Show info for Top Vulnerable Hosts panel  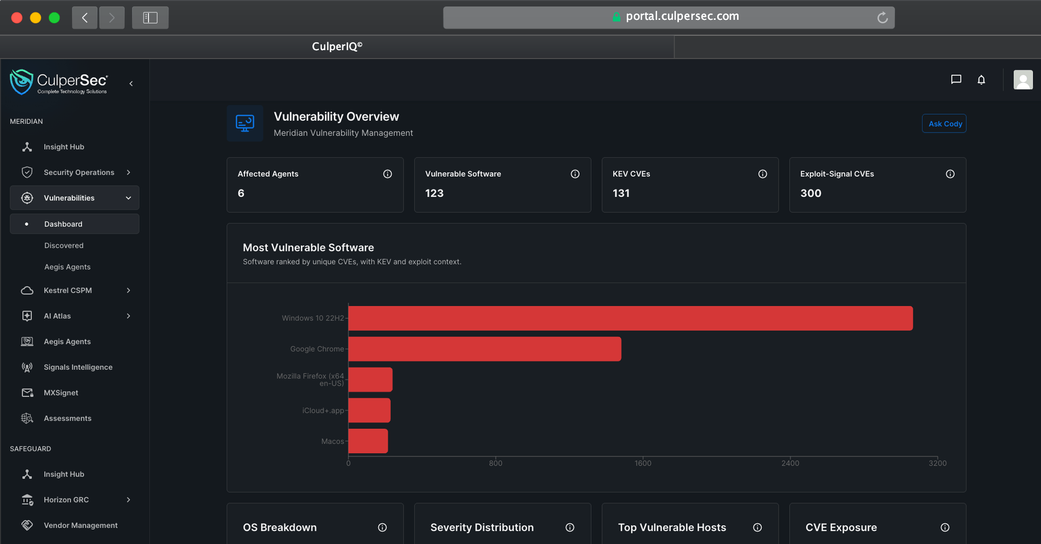click(x=757, y=527)
